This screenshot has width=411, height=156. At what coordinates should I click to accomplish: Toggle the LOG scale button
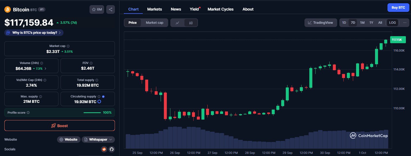pos(392,23)
